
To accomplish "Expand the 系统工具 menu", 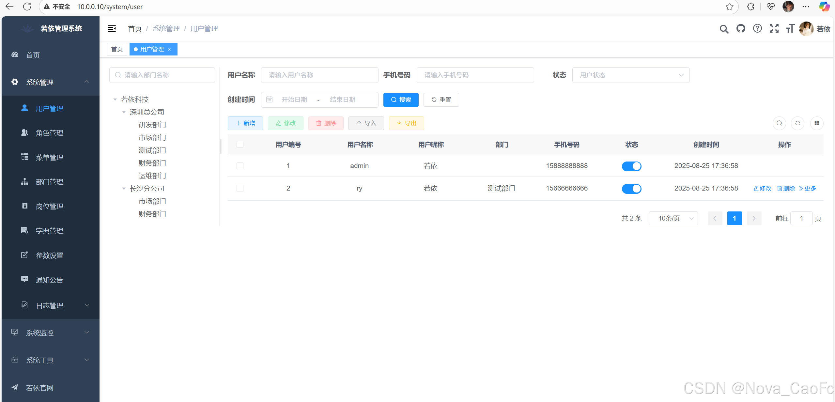I will pos(51,360).
